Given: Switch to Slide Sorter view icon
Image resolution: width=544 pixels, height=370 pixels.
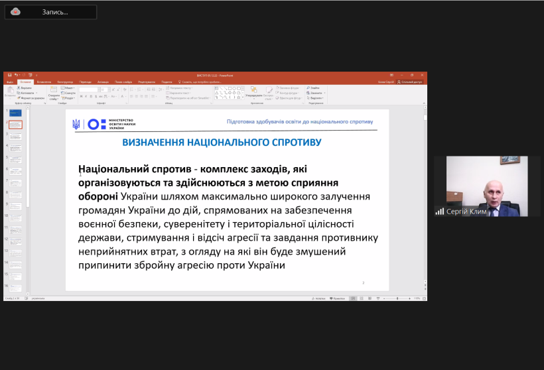Looking at the screenshot, I should pyautogui.click(x=361, y=298).
